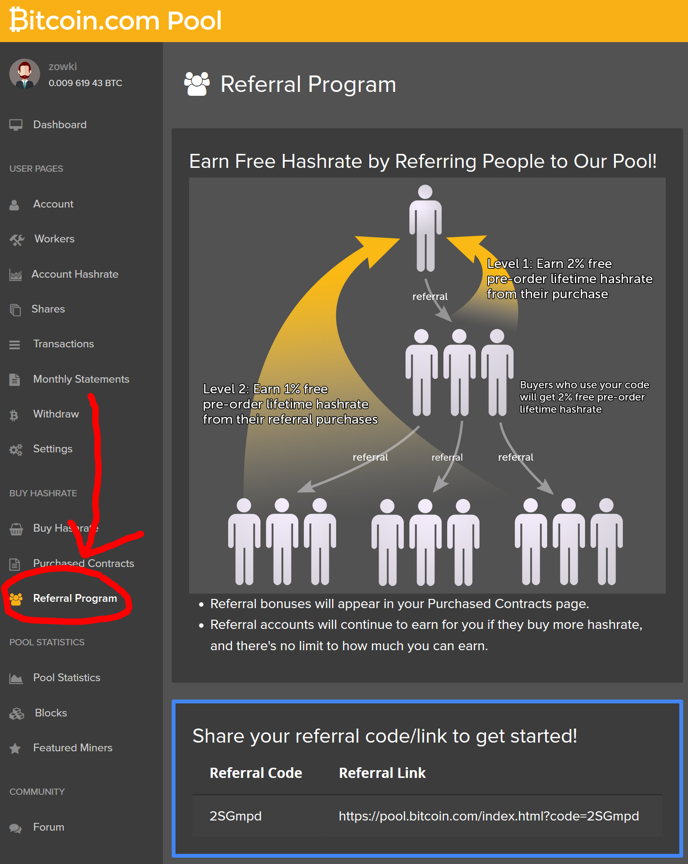
Task: Open Account Hashrate page
Action: point(75,274)
